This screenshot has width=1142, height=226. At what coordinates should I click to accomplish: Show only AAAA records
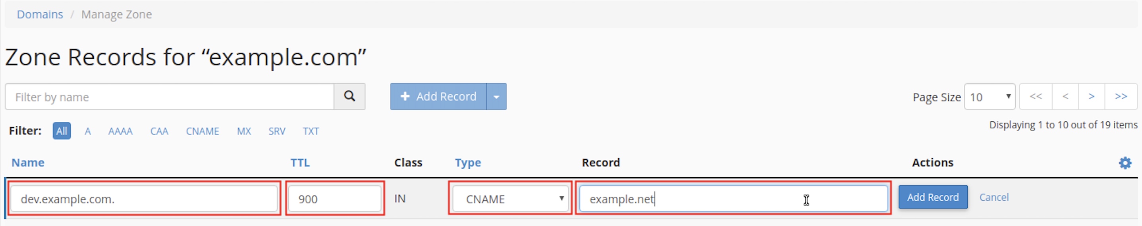point(120,131)
